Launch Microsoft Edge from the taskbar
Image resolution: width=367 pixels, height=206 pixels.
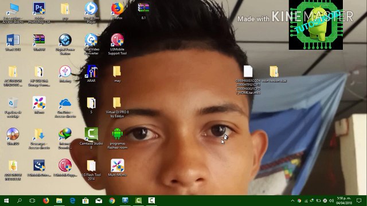coord(72,201)
